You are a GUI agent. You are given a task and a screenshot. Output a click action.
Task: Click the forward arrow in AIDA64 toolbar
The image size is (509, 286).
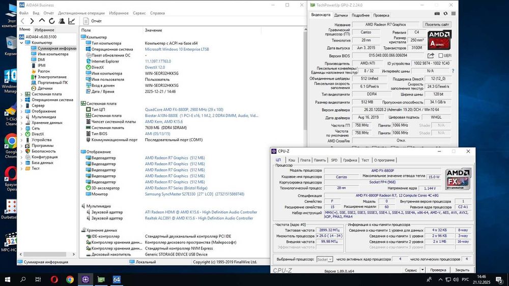(x=32, y=21)
